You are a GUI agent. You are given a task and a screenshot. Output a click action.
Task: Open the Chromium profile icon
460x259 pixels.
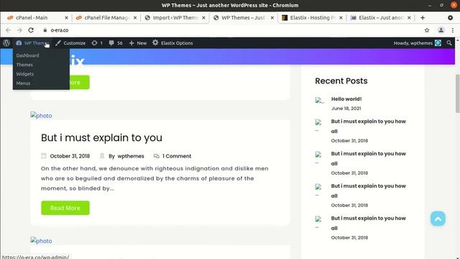[x=441, y=30]
